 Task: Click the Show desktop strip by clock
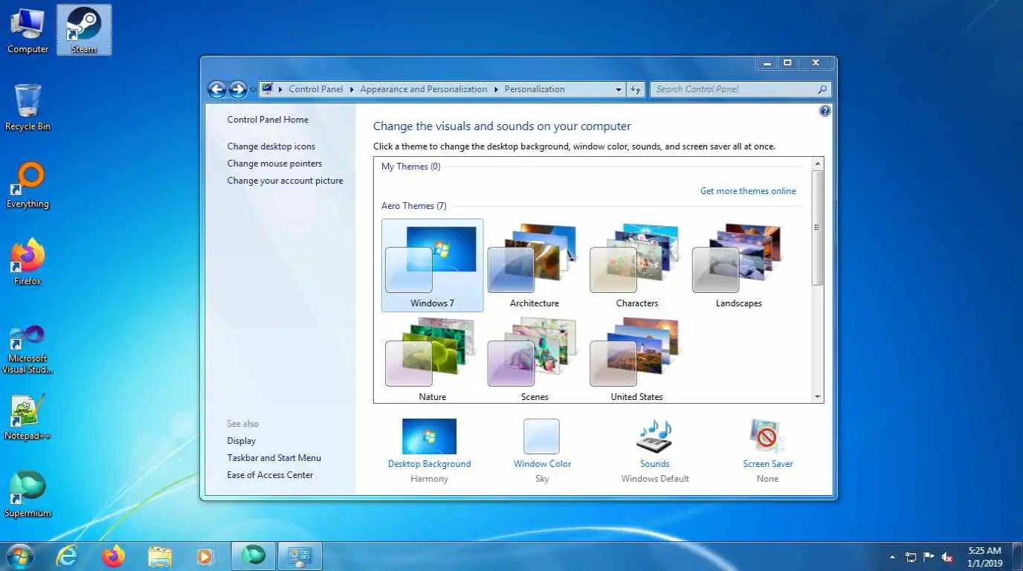pyautogui.click(x=1017, y=557)
